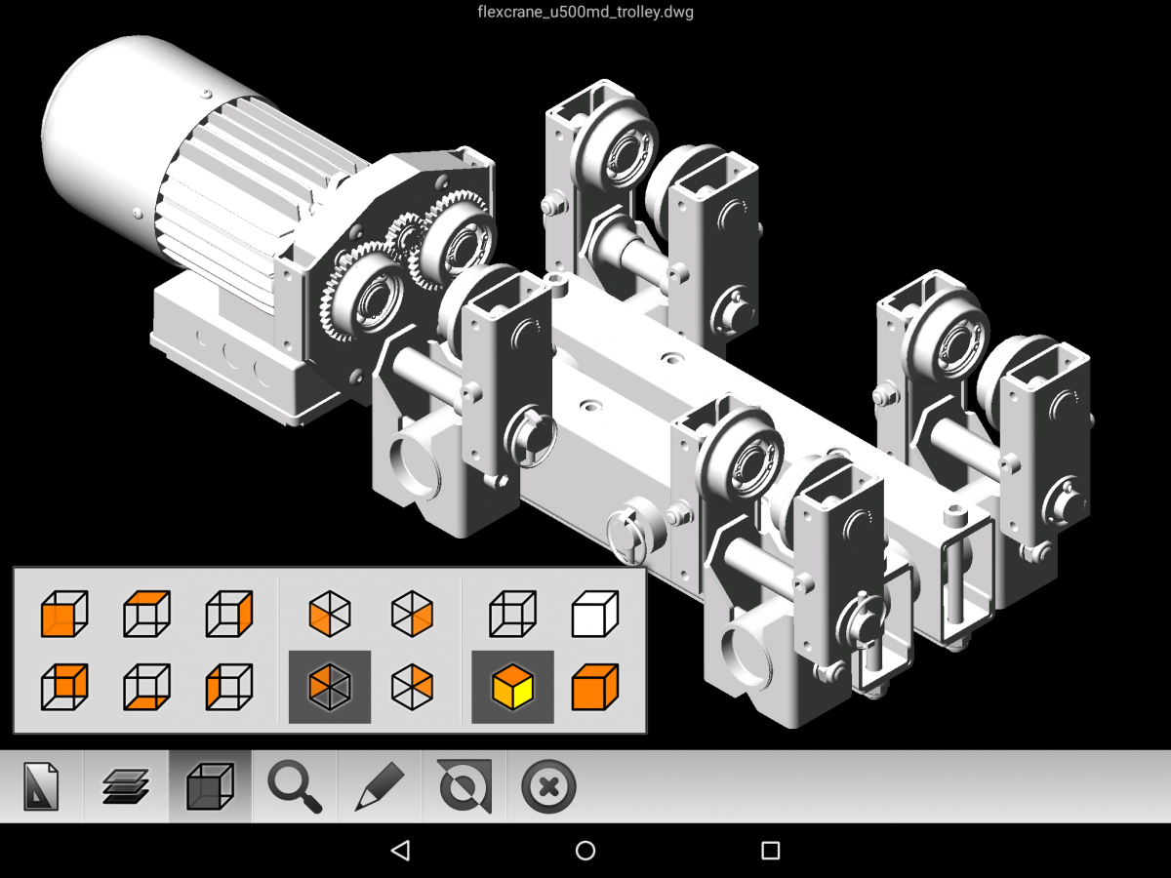The height and width of the screenshot is (878, 1171).
Task: Tap the Android home button
Action: (x=585, y=850)
